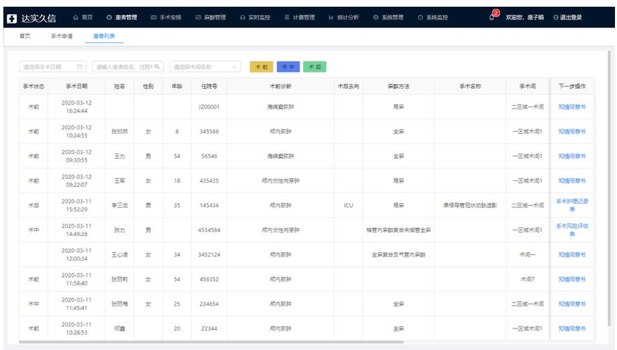Open 实时监控 navigation item
This screenshot has height=350, width=617.
point(256,17)
